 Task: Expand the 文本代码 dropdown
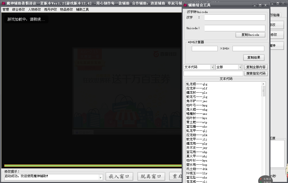(x=213, y=67)
